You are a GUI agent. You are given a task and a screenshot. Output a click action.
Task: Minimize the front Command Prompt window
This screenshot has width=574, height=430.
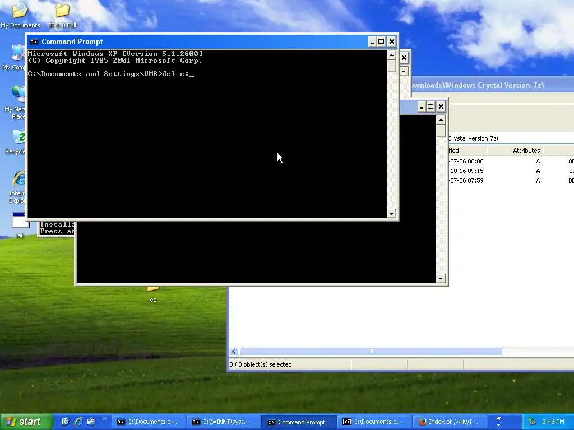pos(372,41)
